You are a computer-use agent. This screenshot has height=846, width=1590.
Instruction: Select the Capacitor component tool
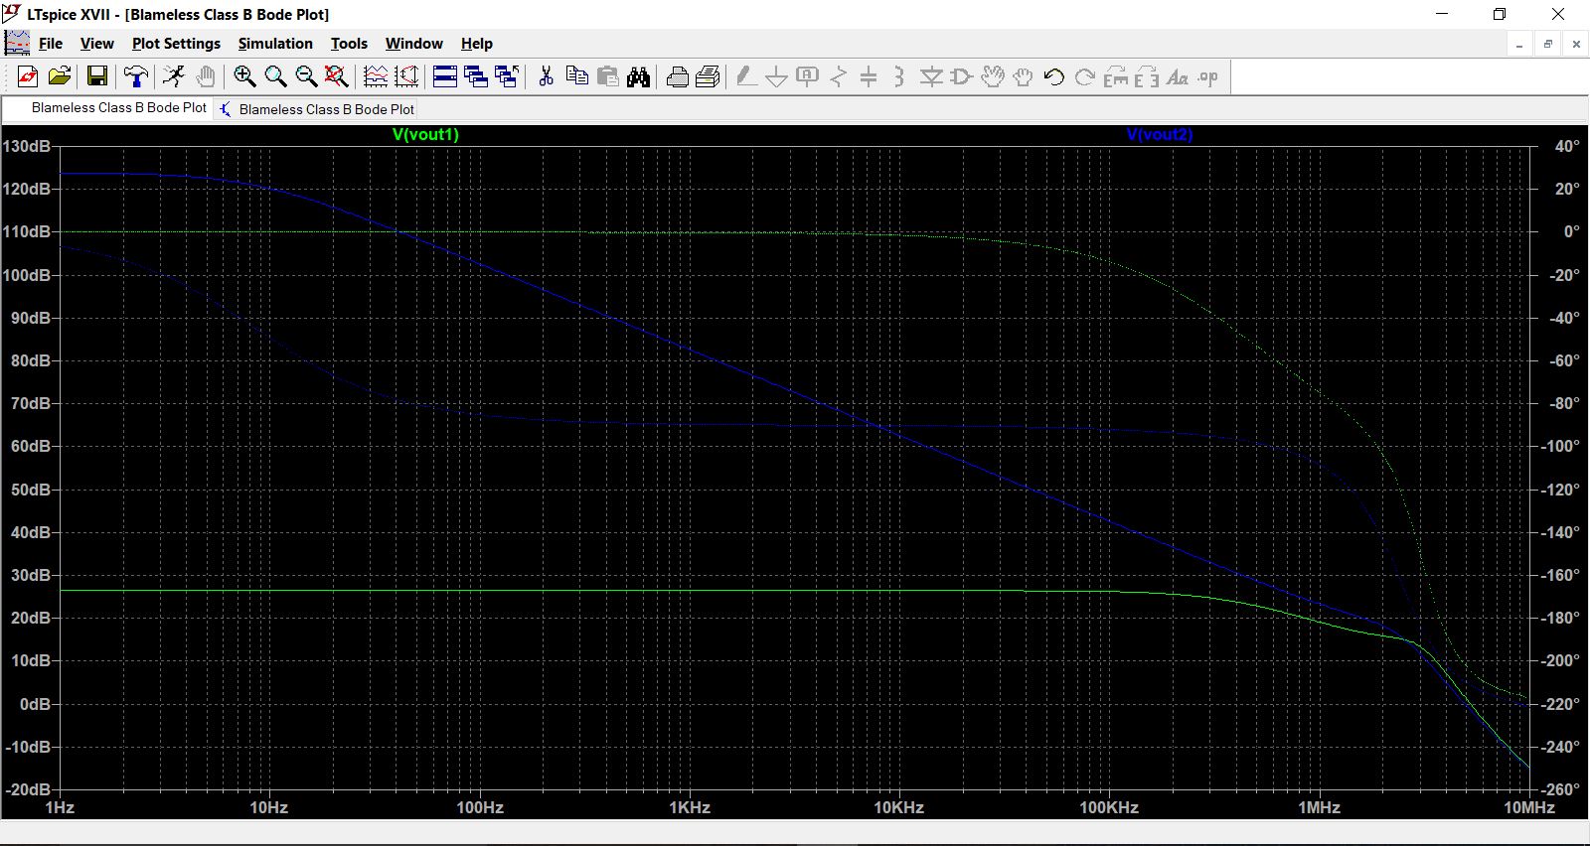870,76
